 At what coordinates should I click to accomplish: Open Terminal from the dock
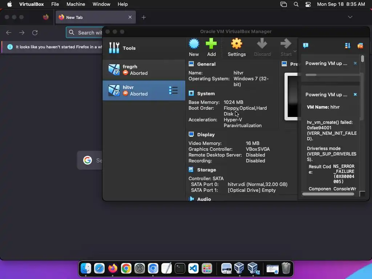click(x=180, y=268)
